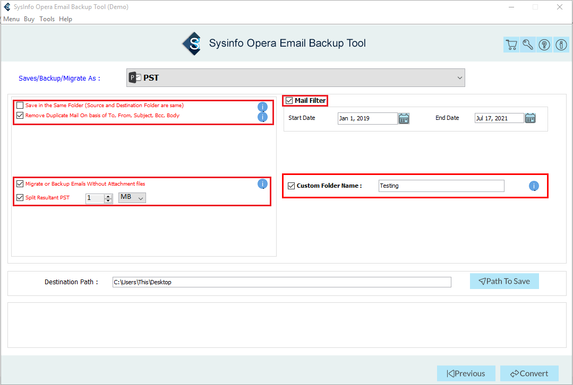
Task: Toggle Custom Folder Name checkbox
Action: tap(291, 186)
